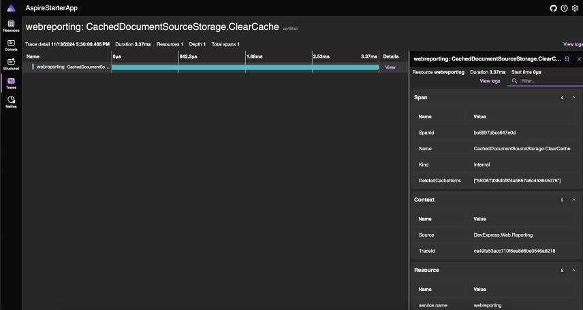This screenshot has height=310, width=583.
Task: Collapse the Span section
Action: pyautogui.click(x=573, y=97)
